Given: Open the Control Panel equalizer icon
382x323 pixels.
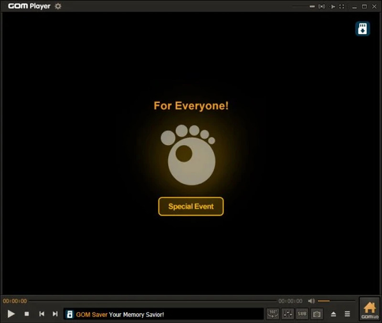Looking at the screenshot, I should tap(287, 314).
